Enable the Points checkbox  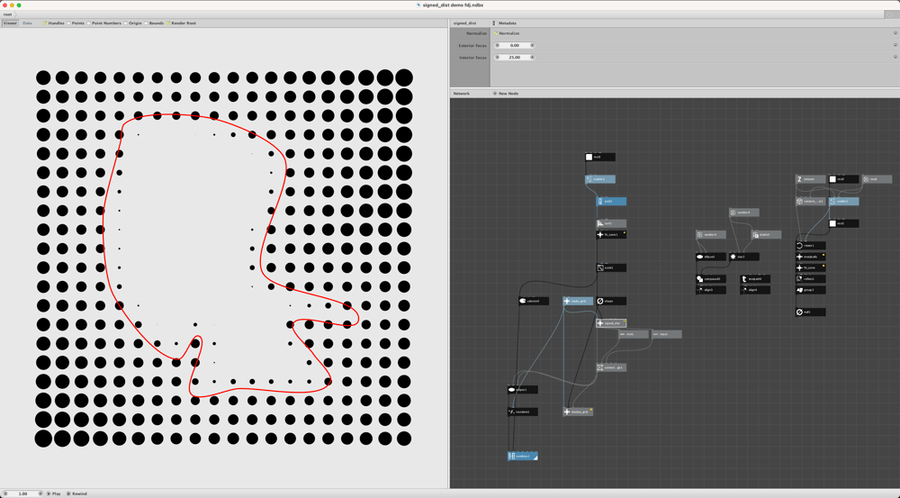pos(68,23)
